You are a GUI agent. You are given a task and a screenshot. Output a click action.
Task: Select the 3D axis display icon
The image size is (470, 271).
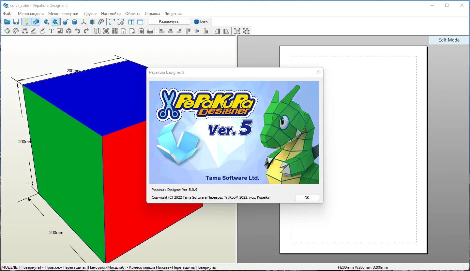(x=83, y=22)
